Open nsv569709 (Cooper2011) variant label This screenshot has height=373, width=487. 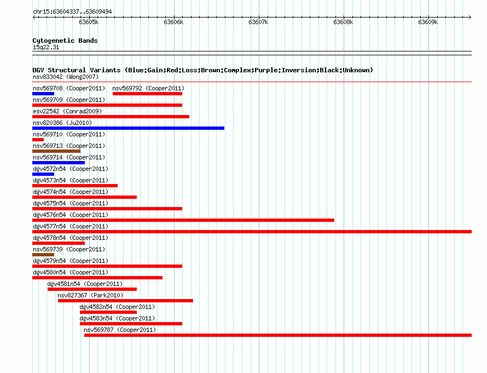[x=69, y=100]
